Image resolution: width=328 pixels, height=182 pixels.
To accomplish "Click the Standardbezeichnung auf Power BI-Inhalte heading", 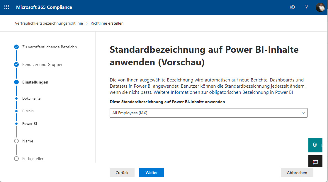I will click(x=204, y=56).
